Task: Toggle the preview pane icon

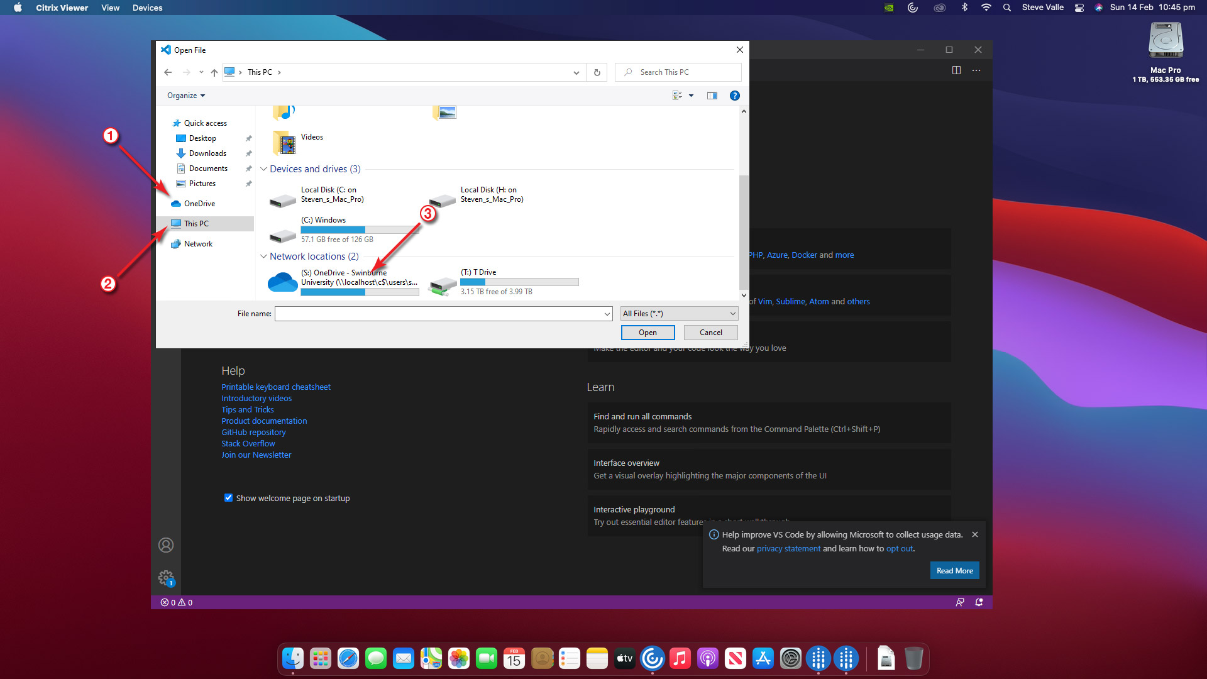Action: pos(712,96)
